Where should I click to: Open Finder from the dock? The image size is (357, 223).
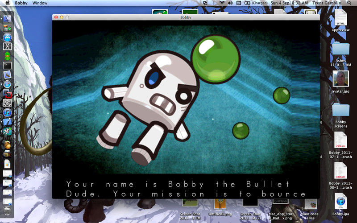tap(7, 18)
